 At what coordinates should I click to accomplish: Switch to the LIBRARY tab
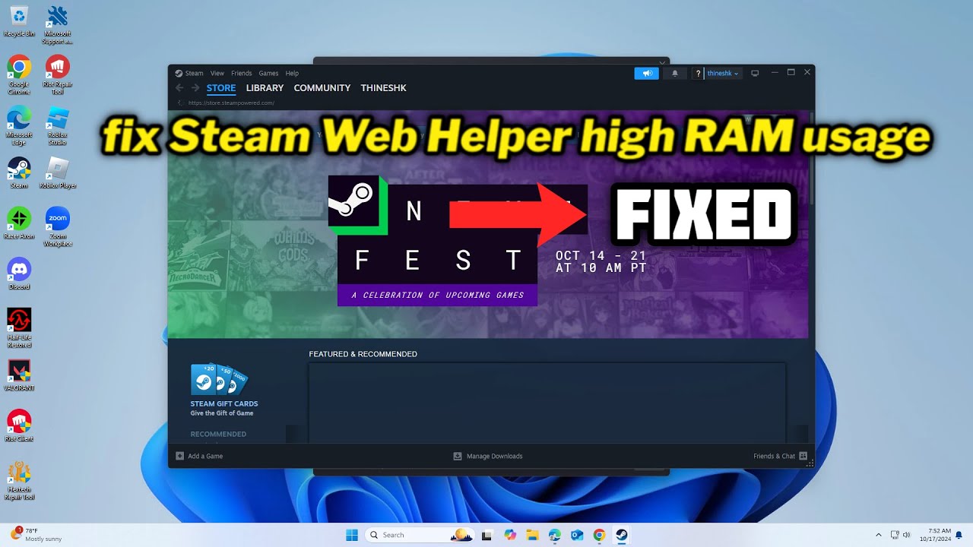pyautogui.click(x=265, y=88)
